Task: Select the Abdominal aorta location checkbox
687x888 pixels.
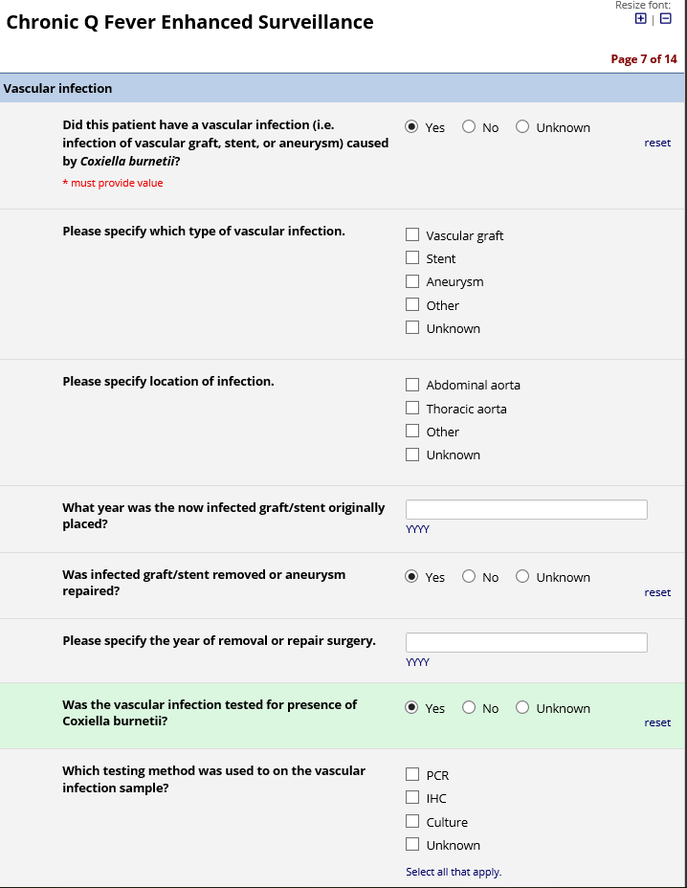Action: click(412, 385)
